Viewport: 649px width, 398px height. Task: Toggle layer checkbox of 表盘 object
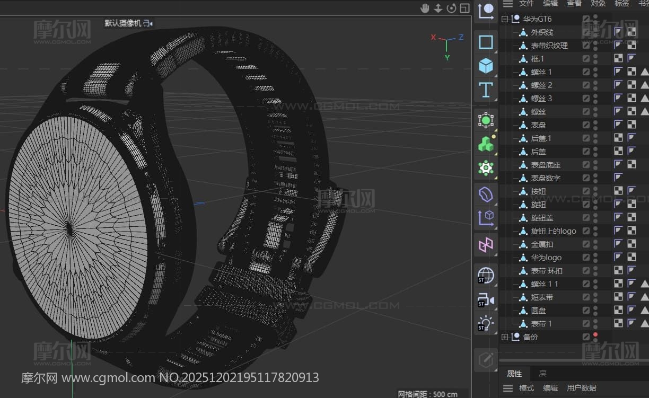pos(586,125)
